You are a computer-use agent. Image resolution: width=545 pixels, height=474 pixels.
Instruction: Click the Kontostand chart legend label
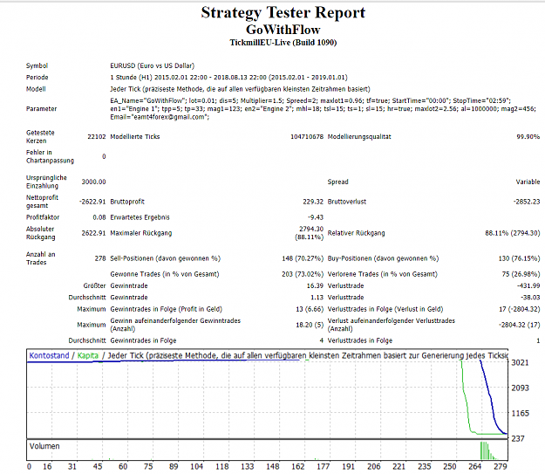(49, 355)
